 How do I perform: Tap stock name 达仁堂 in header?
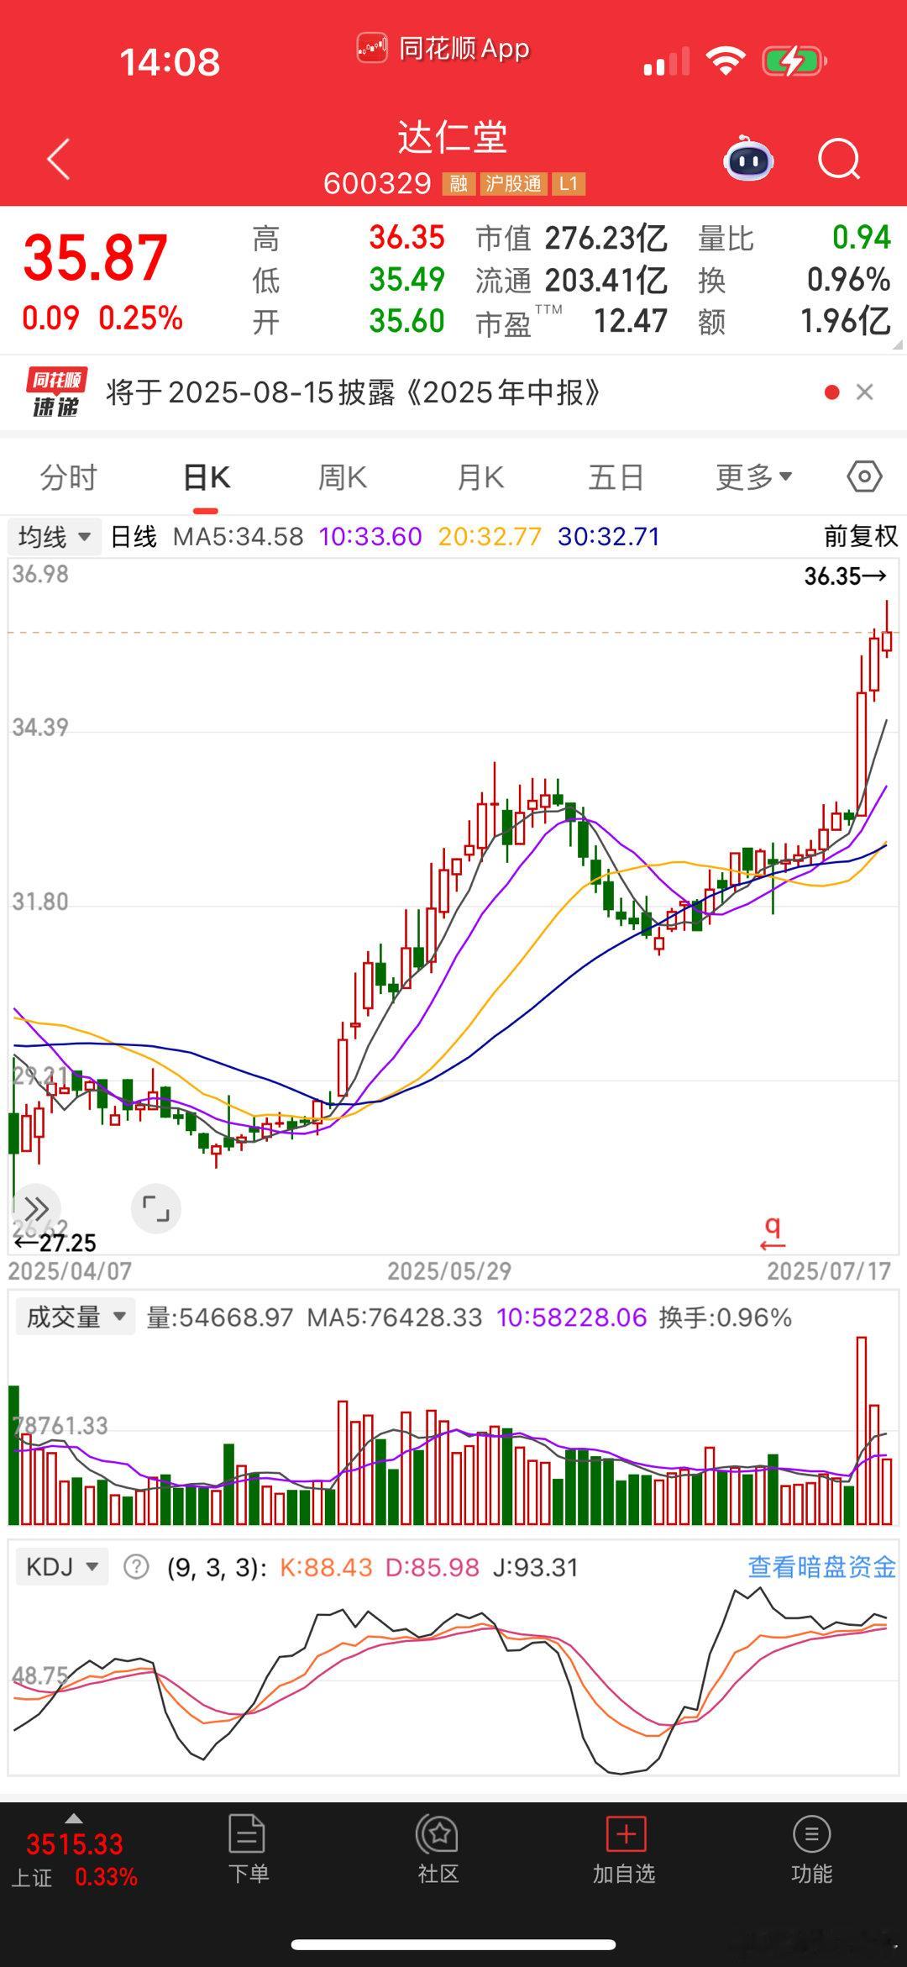(x=453, y=138)
